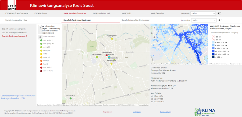Reset infrastructure map to home view
This screenshot has width=242, height=117.
click(40, 37)
